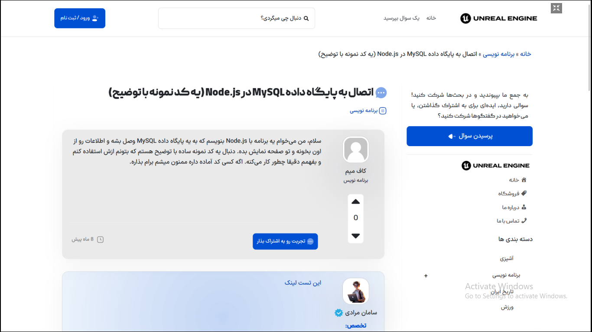Click the exit fullscreen icon at top right
Screen dimensions: 592x332
(x=556, y=8)
